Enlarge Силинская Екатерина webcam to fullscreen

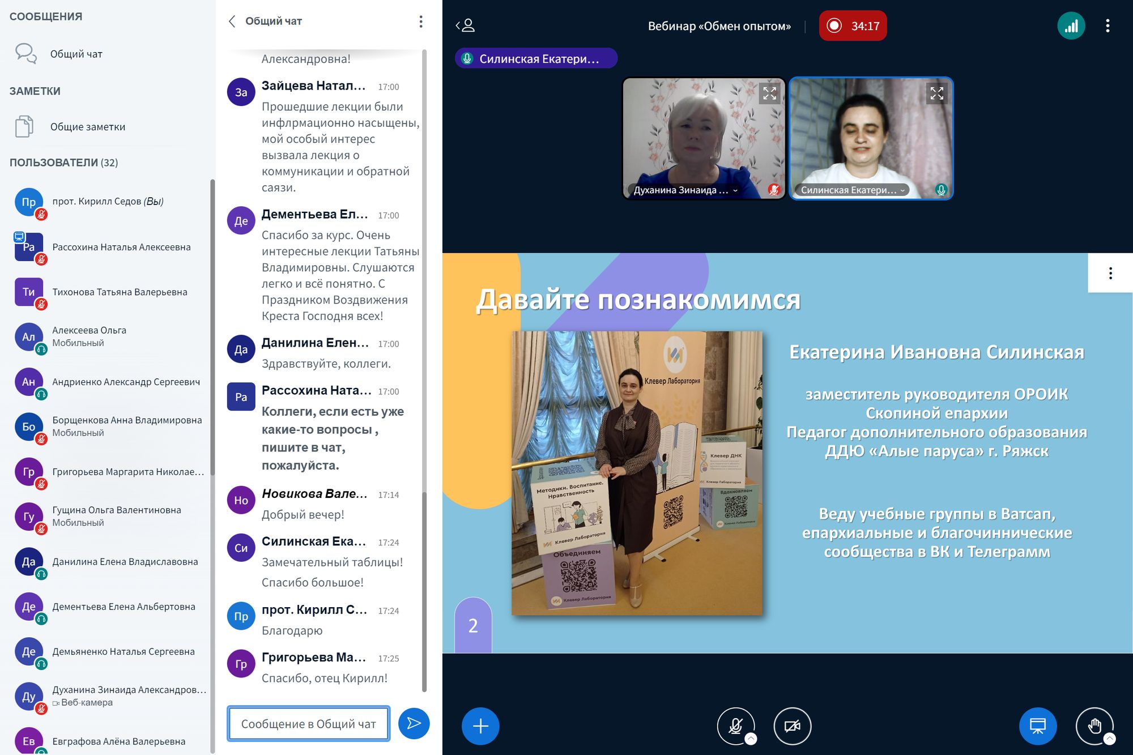tap(936, 93)
